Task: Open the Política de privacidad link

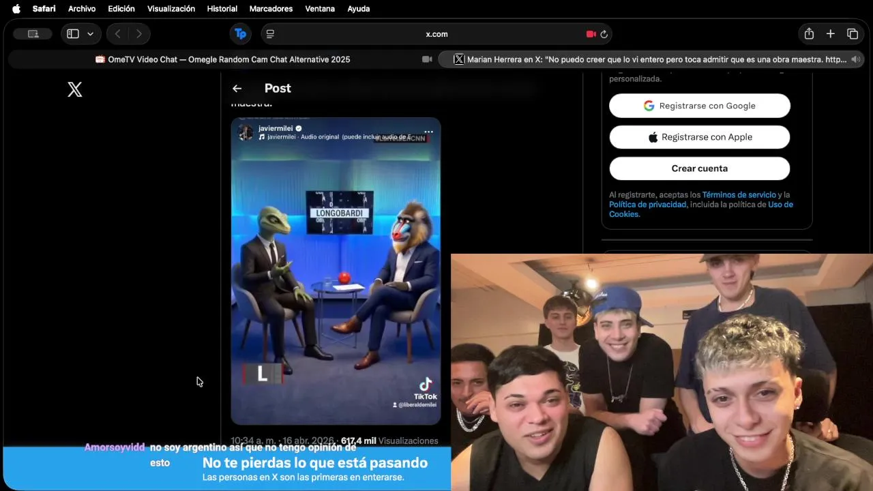Action: point(647,205)
